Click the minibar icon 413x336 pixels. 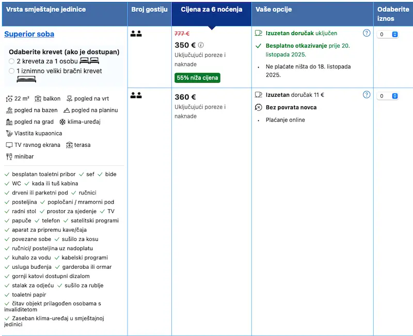tap(9, 157)
